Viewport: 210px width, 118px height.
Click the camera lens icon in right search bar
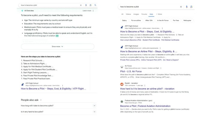[191, 7]
